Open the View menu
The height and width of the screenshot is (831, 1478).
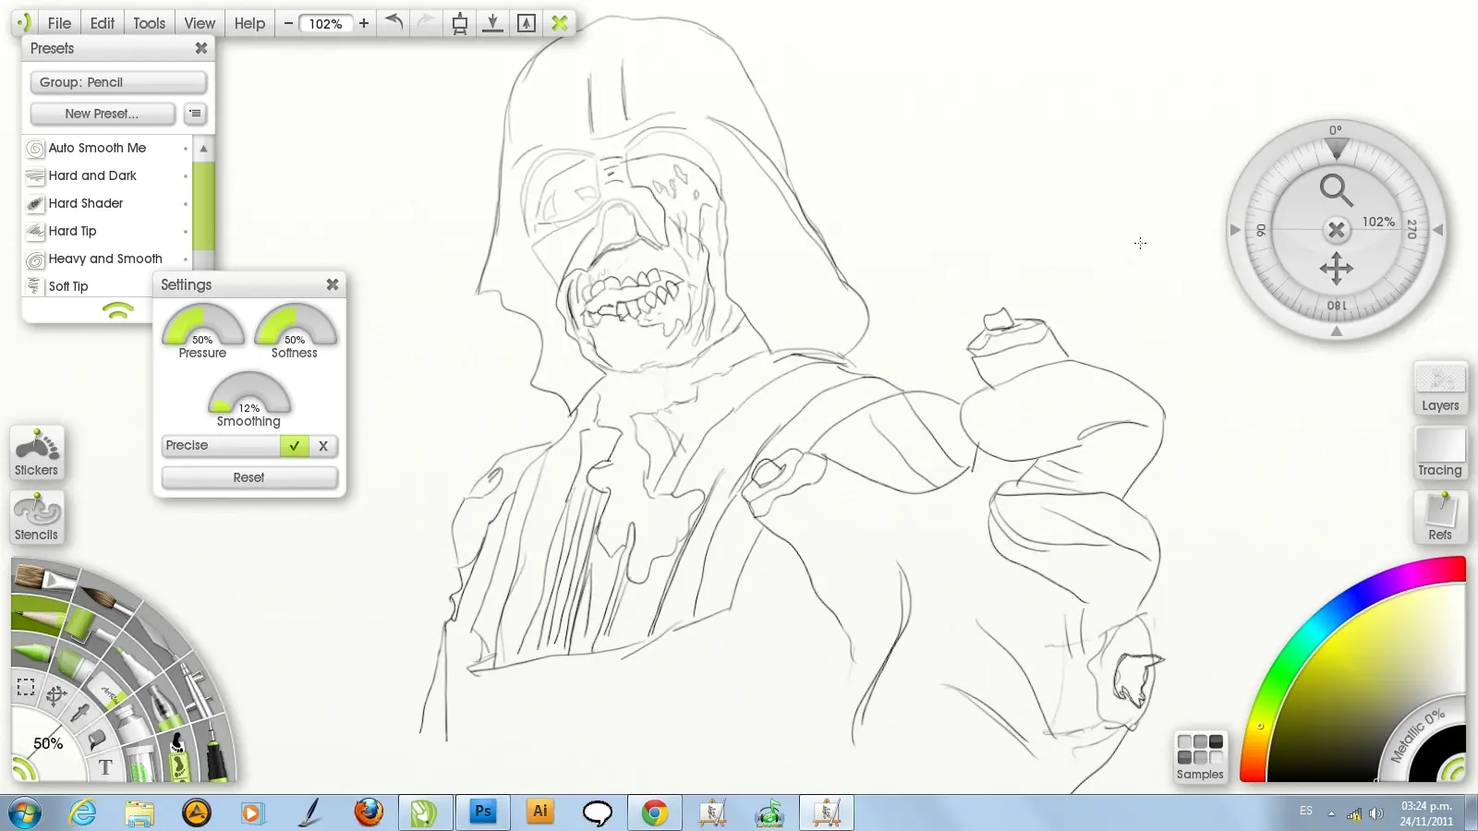[x=199, y=23]
